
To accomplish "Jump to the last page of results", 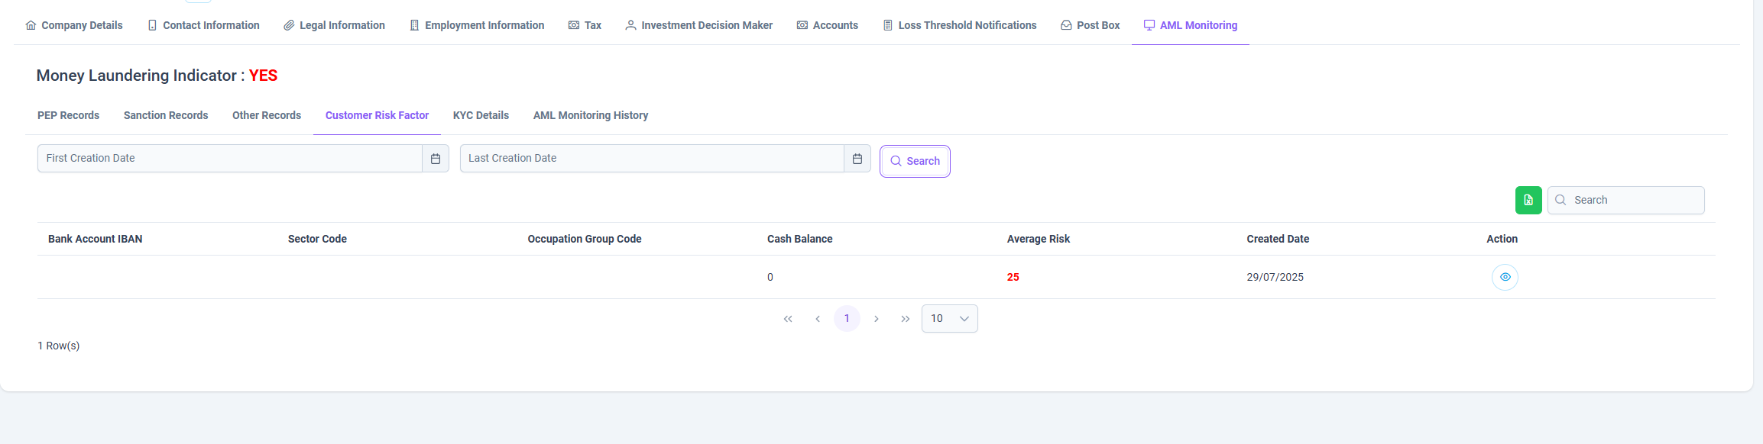I will 906,319.
